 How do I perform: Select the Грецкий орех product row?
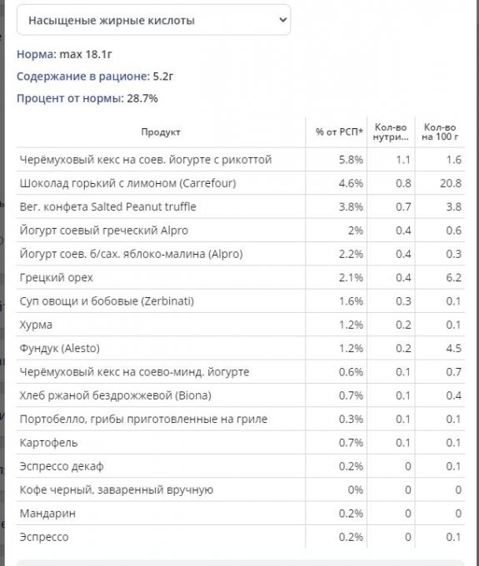click(241, 277)
